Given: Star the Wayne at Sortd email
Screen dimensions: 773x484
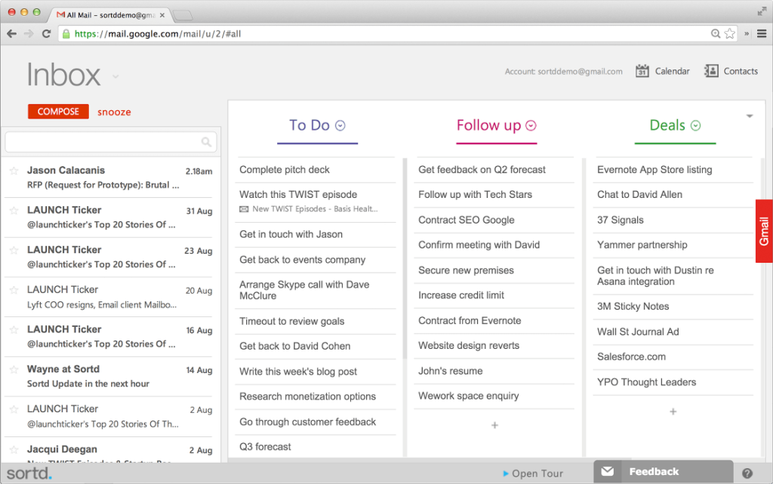Looking at the screenshot, I should pos(13,369).
